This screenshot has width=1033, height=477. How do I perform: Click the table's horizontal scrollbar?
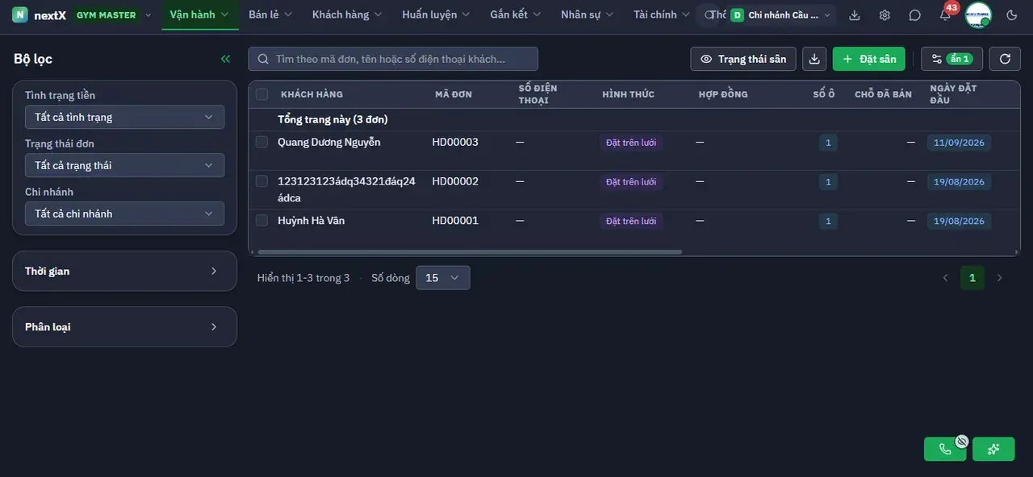(x=470, y=252)
